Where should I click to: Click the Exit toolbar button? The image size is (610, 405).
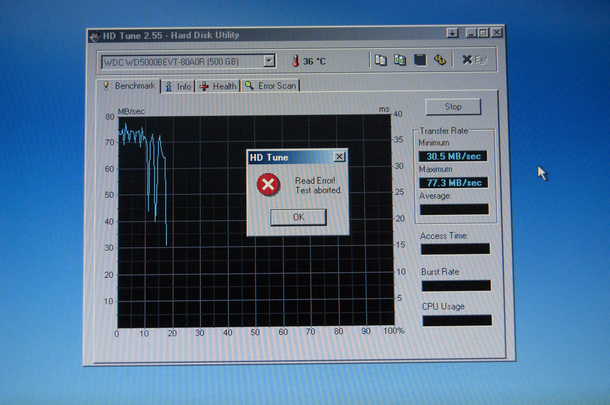pos(475,60)
